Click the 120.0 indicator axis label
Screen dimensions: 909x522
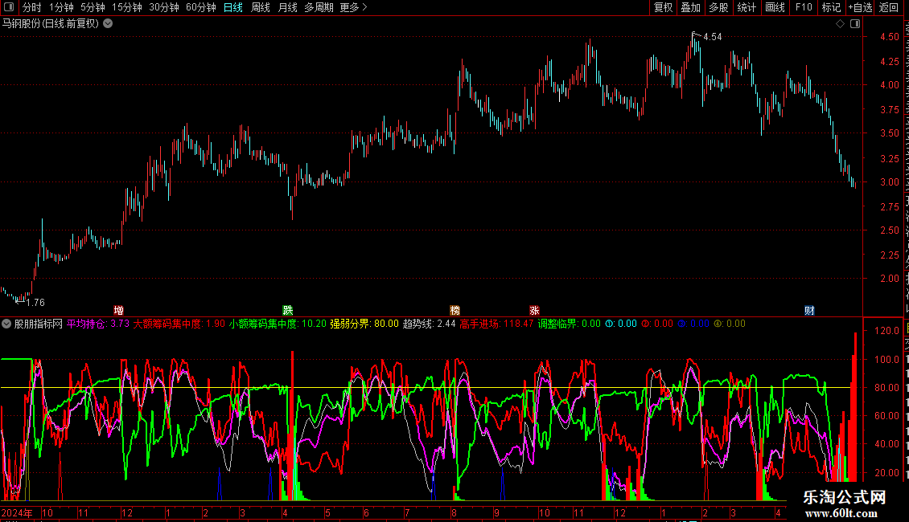click(x=887, y=331)
